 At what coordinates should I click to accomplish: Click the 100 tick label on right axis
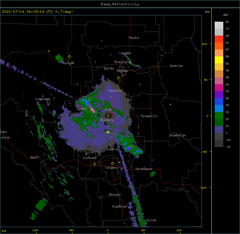pyautogui.click(x=204, y=44)
